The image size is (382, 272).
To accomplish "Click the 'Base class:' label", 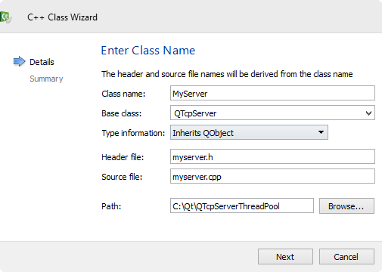I will (x=122, y=113).
